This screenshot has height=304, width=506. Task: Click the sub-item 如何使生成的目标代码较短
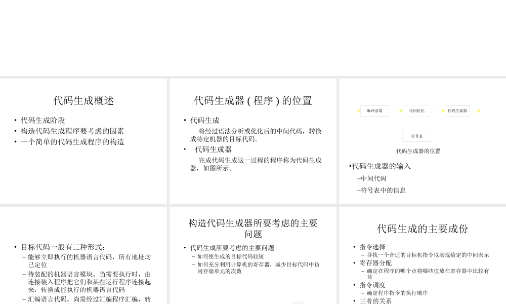coord(231,256)
